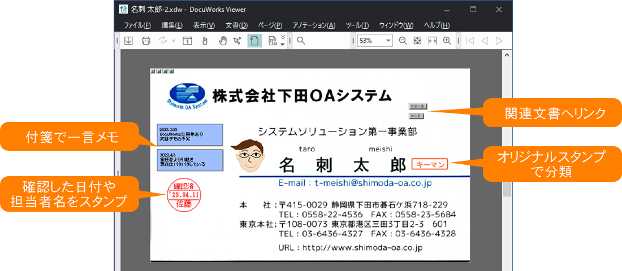Click the document info panel icon
The width and height of the screenshot is (622, 271).
point(187,41)
